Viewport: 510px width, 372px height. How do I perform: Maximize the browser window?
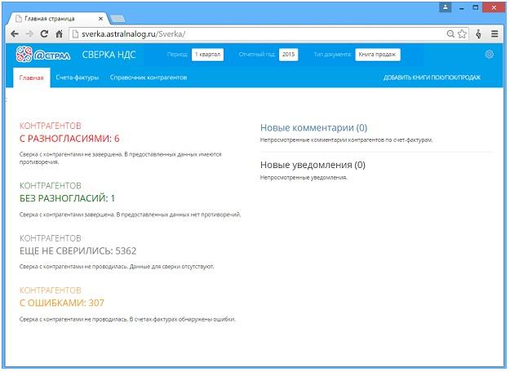coord(476,7)
